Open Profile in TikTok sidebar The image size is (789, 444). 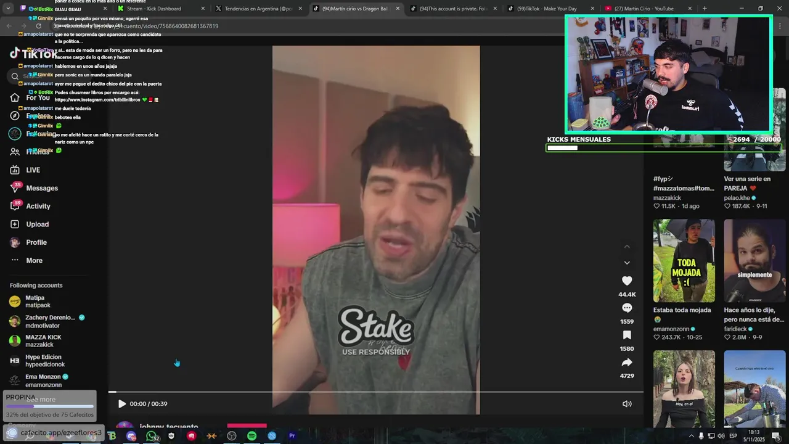click(x=28, y=242)
